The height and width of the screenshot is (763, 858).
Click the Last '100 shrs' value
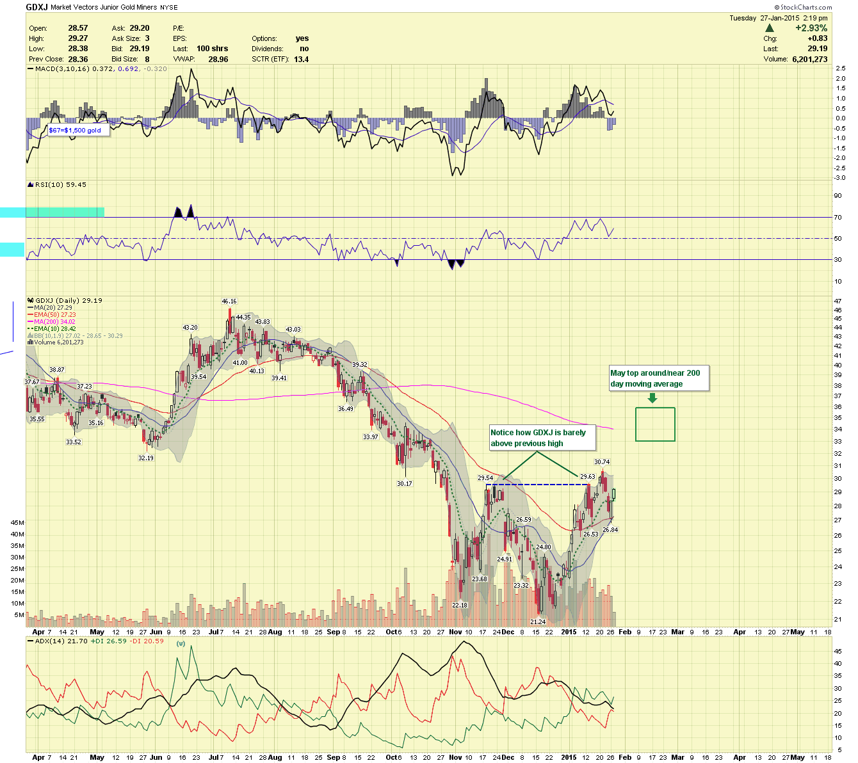tap(212, 49)
